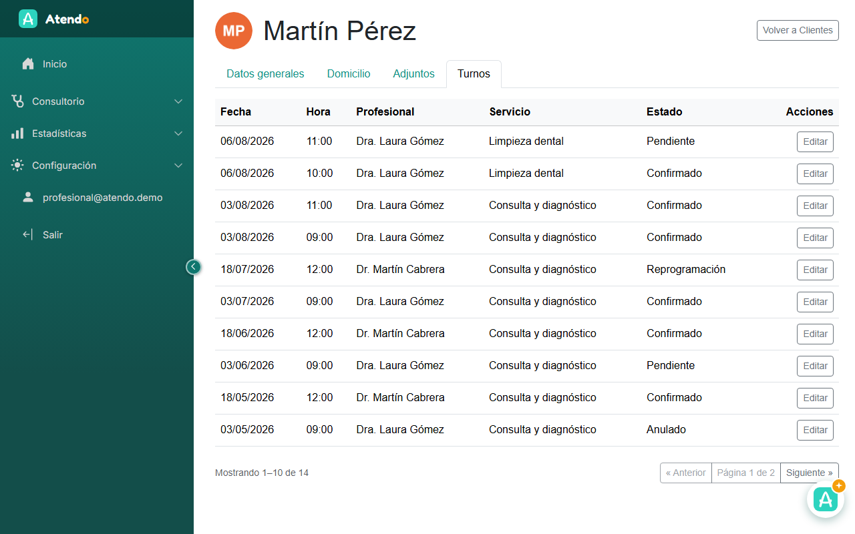855x534 pixels.
Task: Open Inicio home icon in sidebar
Action: click(x=28, y=64)
